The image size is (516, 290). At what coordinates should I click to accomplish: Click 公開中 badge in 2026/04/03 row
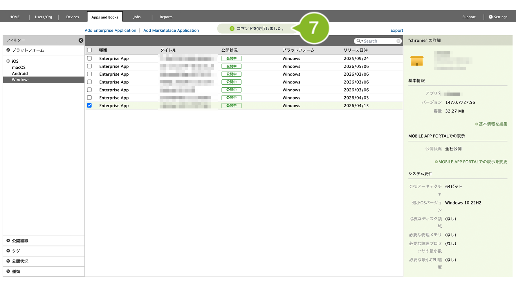point(231,98)
